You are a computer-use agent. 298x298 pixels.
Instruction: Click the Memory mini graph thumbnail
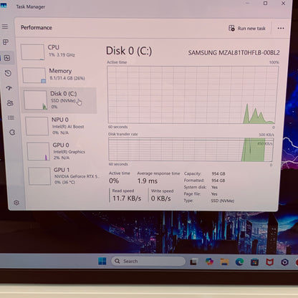pyautogui.click(x=34, y=75)
